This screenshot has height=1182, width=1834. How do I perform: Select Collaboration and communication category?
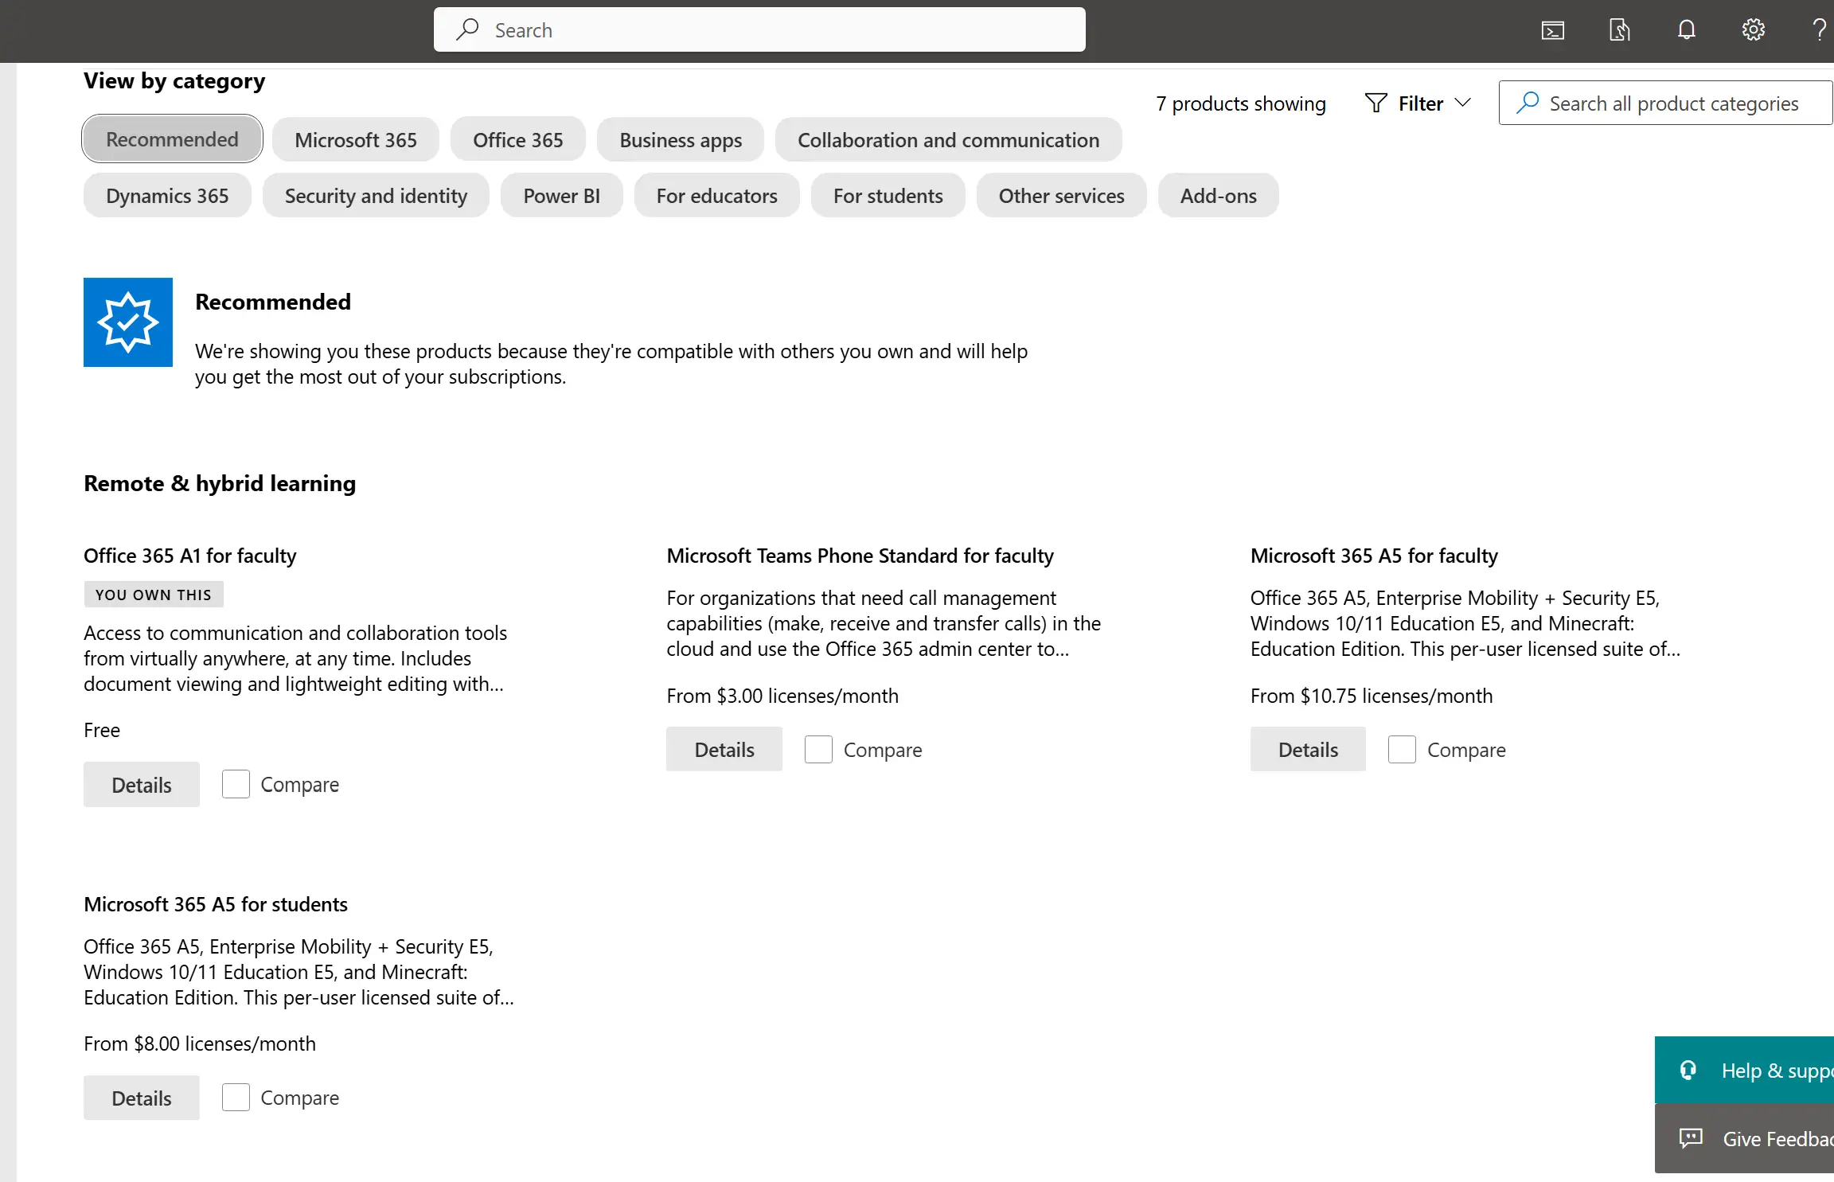click(x=948, y=139)
